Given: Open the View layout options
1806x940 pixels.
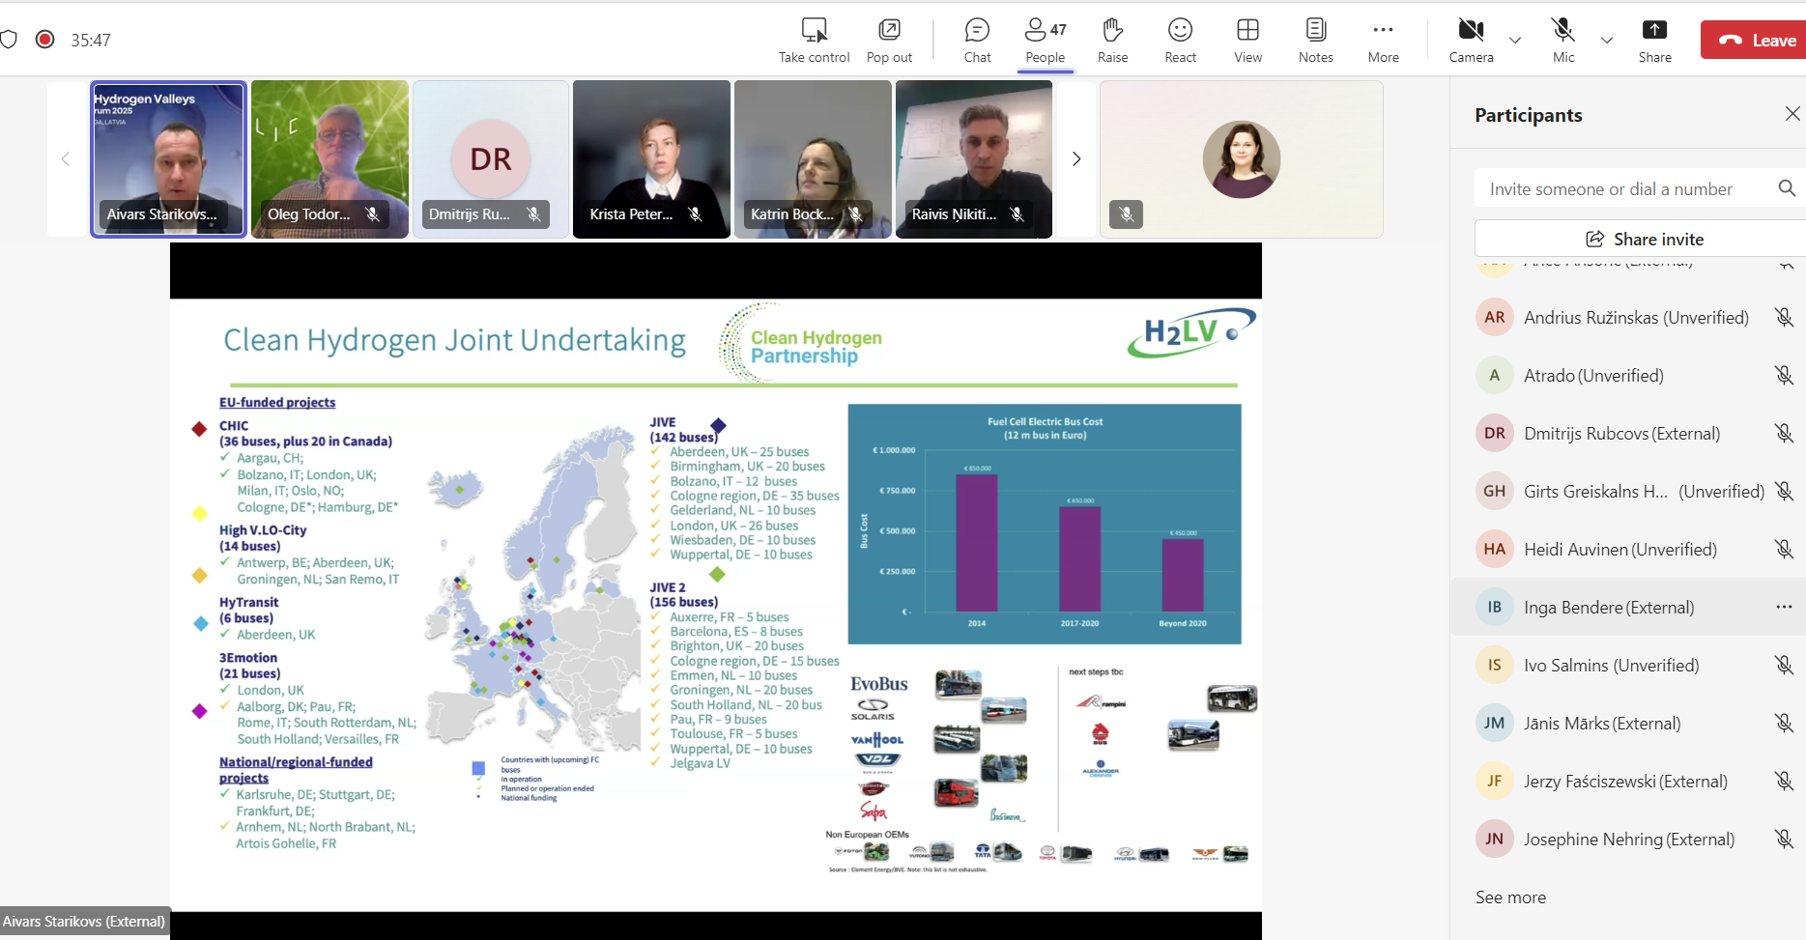Looking at the screenshot, I should pyautogui.click(x=1247, y=41).
